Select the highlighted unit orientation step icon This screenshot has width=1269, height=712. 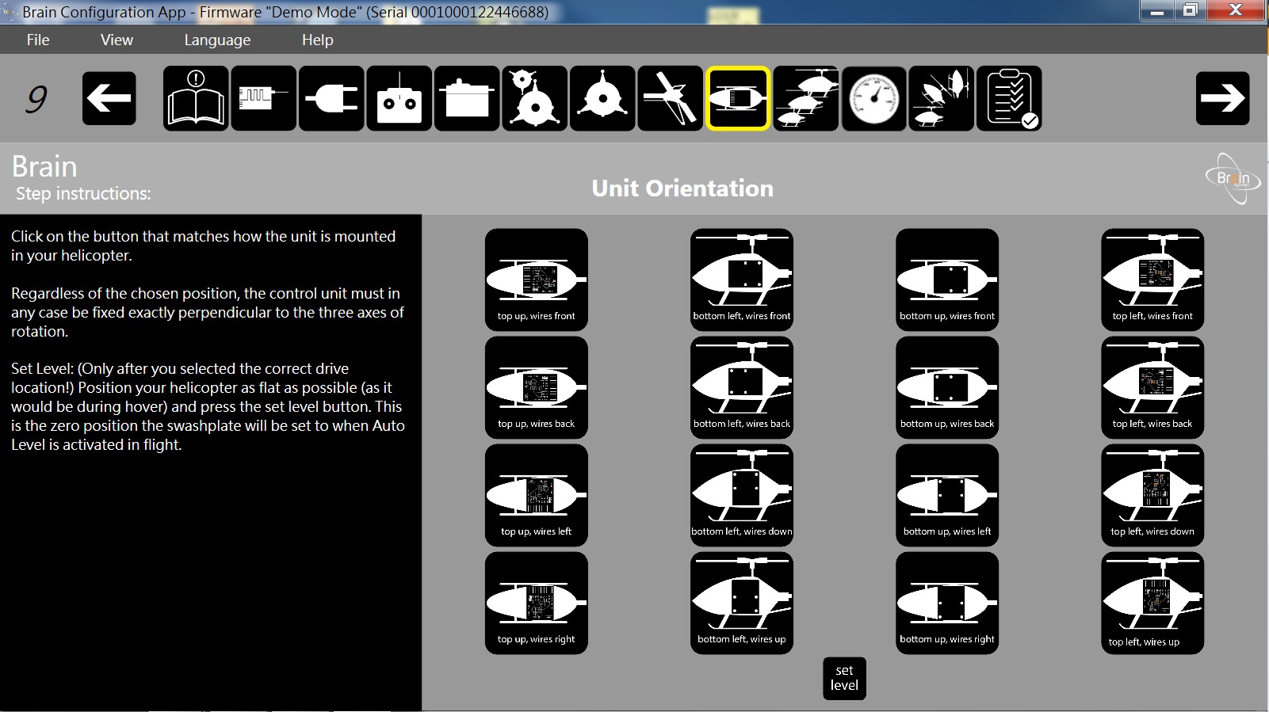[x=738, y=98]
